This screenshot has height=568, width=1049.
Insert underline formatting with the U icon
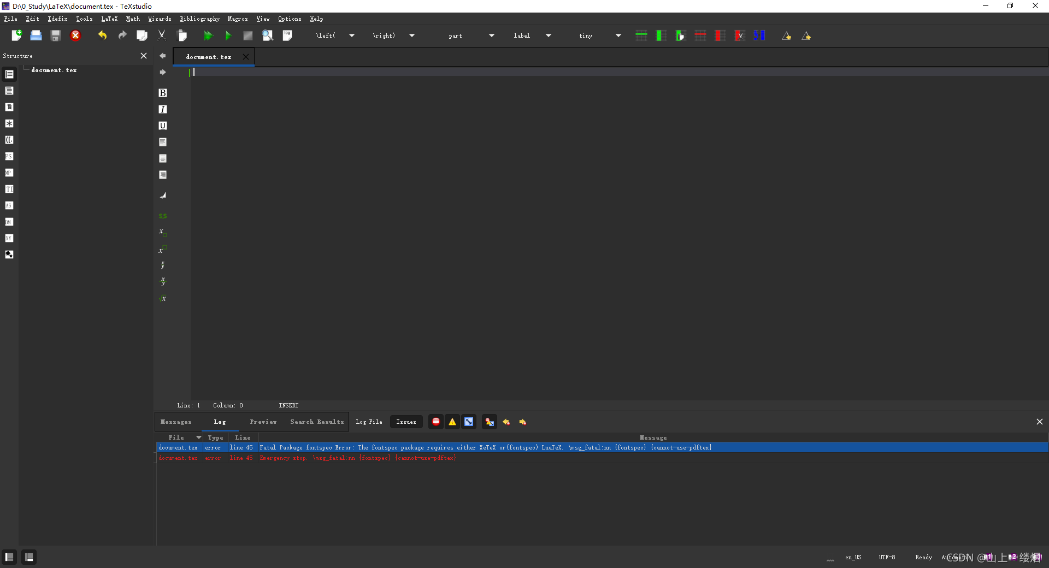[163, 126]
